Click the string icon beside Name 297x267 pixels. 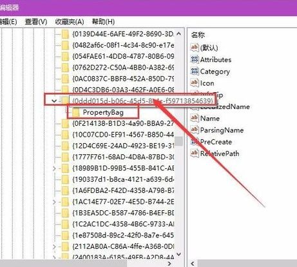pos(195,118)
